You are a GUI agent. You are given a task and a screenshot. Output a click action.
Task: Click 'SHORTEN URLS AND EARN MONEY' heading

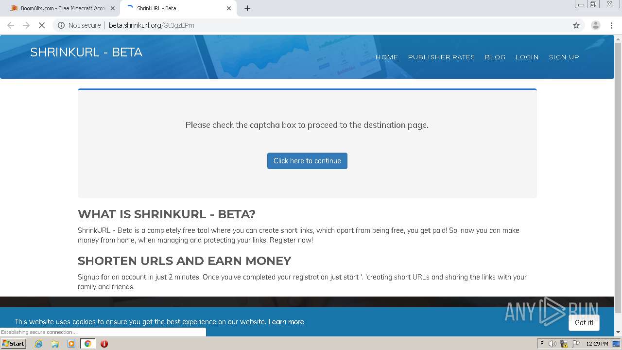tap(185, 261)
